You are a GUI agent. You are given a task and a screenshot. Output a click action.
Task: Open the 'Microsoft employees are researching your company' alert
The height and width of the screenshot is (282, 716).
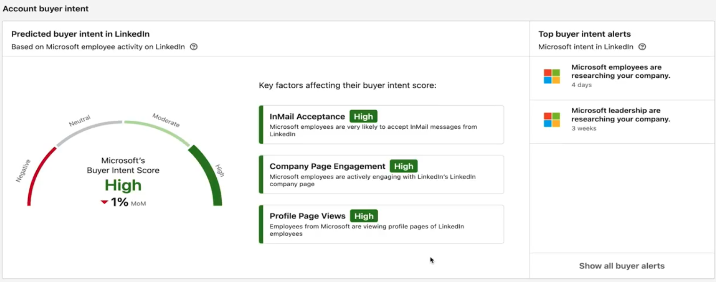[620, 72]
